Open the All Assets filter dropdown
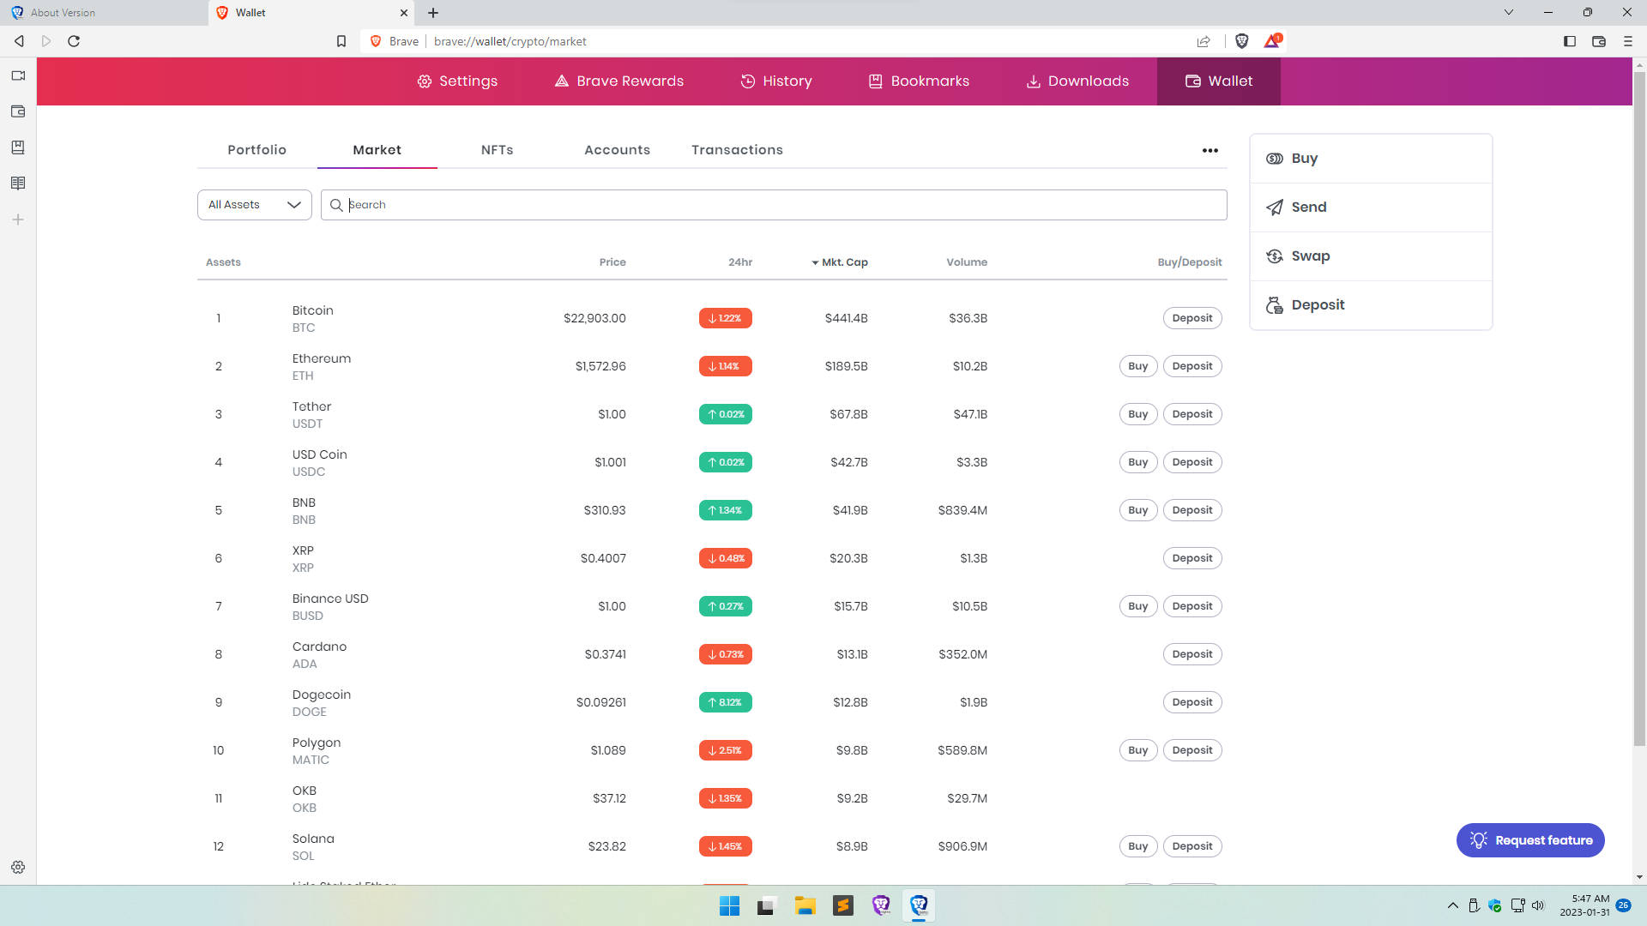1647x926 pixels. click(254, 204)
